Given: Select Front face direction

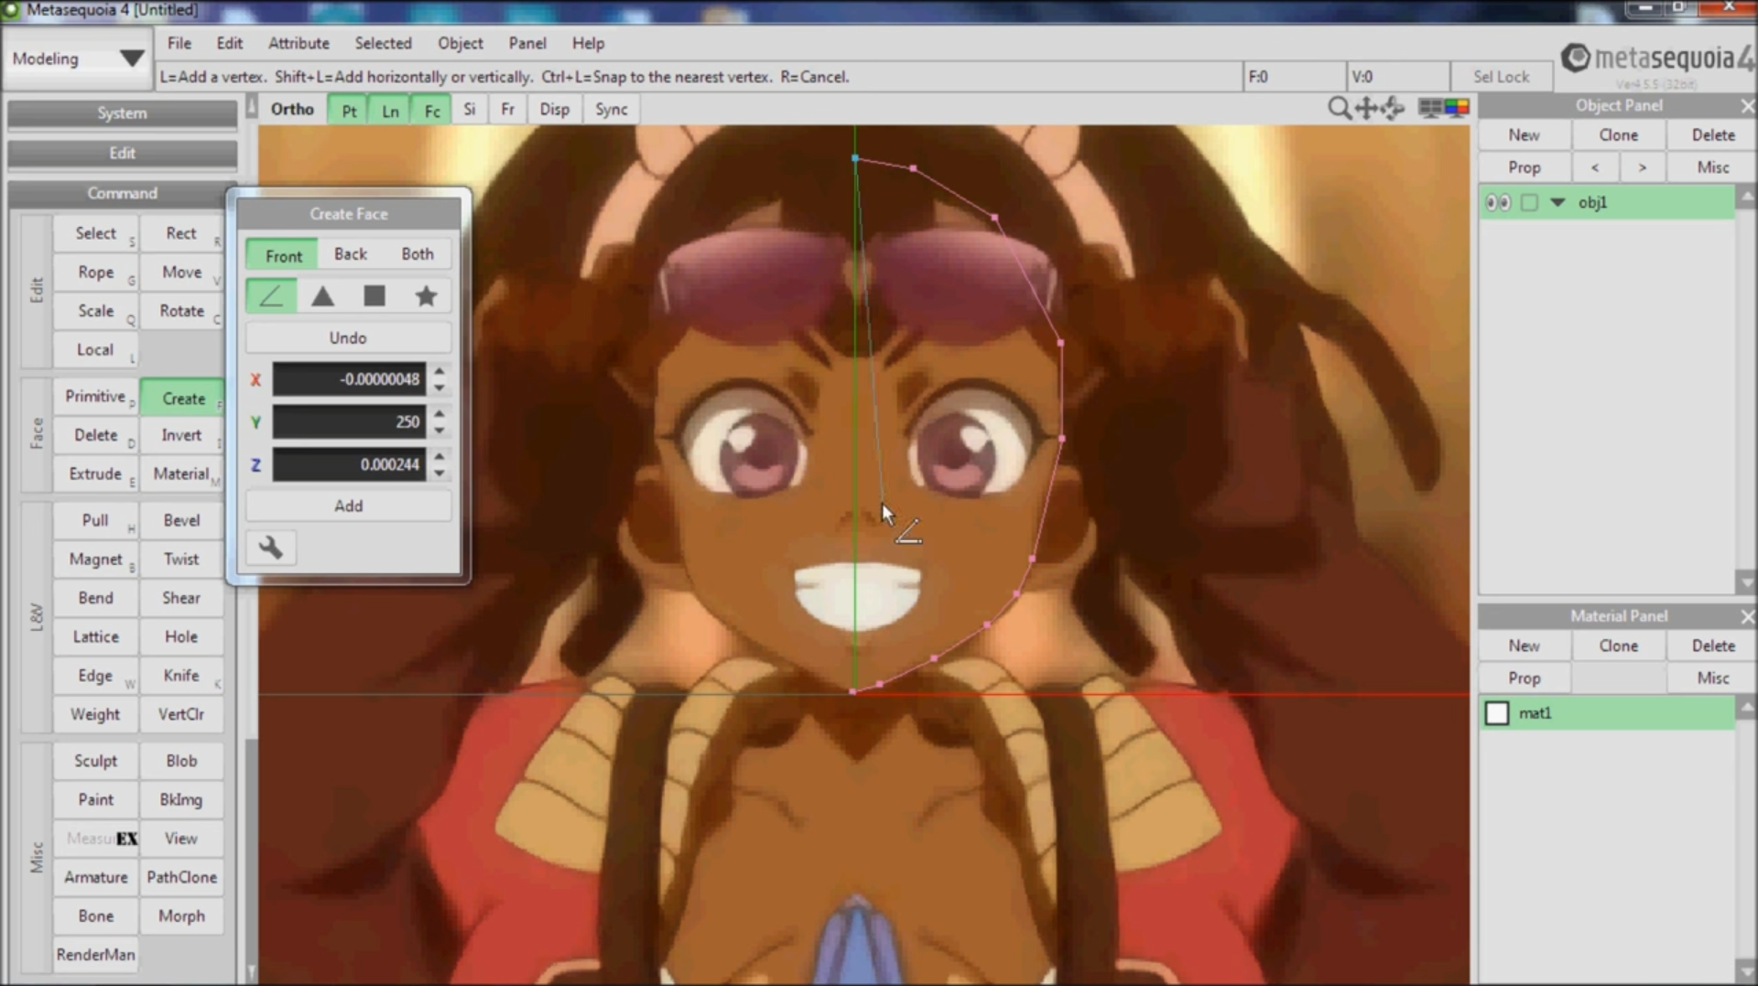Looking at the screenshot, I should point(283,255).
